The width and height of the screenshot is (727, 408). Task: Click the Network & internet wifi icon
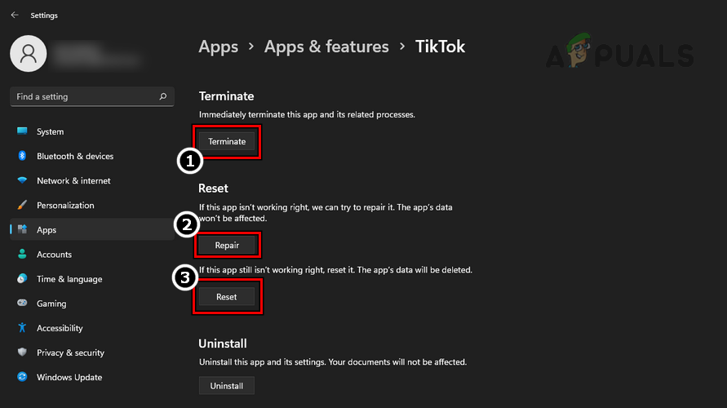[x=22, y=180]
